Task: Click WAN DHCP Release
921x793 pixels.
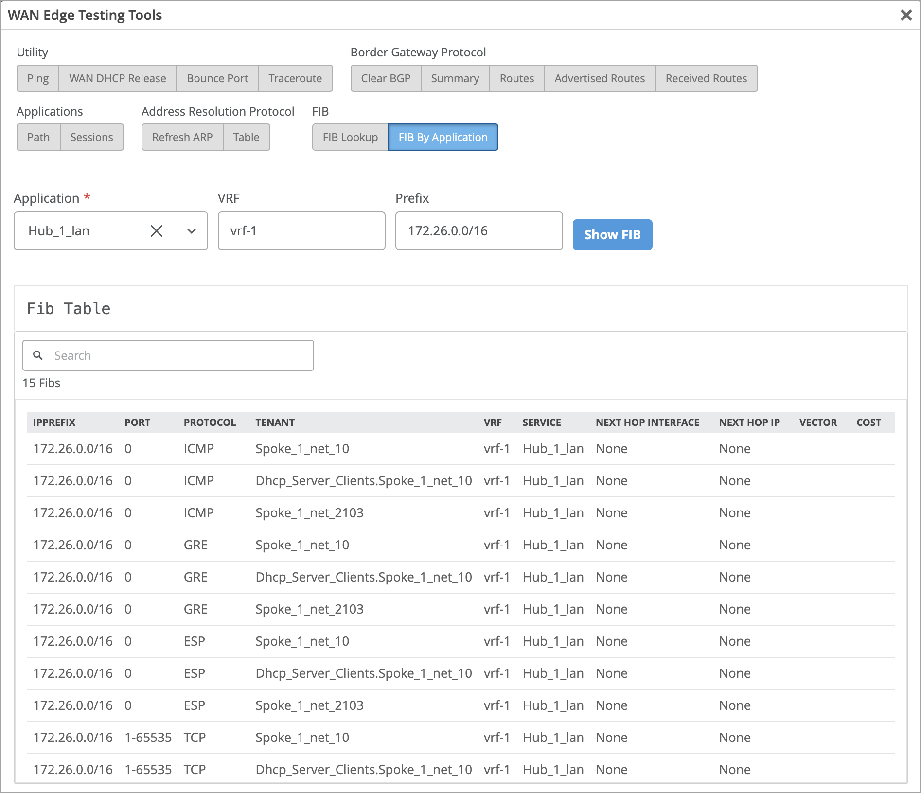Action: (x=117, y=78)
